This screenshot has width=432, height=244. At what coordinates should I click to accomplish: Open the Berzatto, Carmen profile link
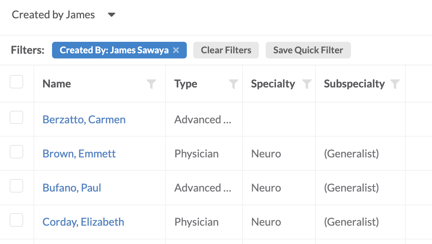[x=84, y=120]
